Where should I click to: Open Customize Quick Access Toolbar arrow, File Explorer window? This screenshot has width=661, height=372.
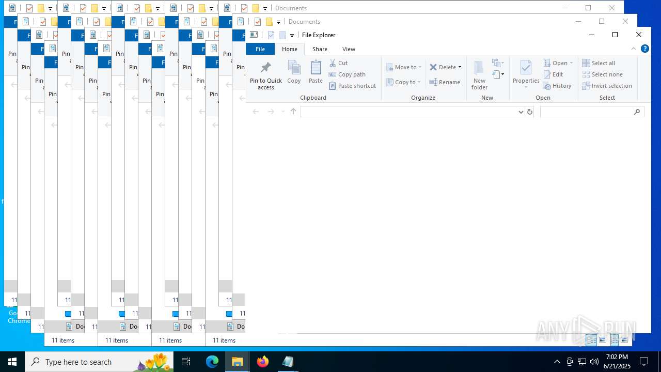point(292,36)
